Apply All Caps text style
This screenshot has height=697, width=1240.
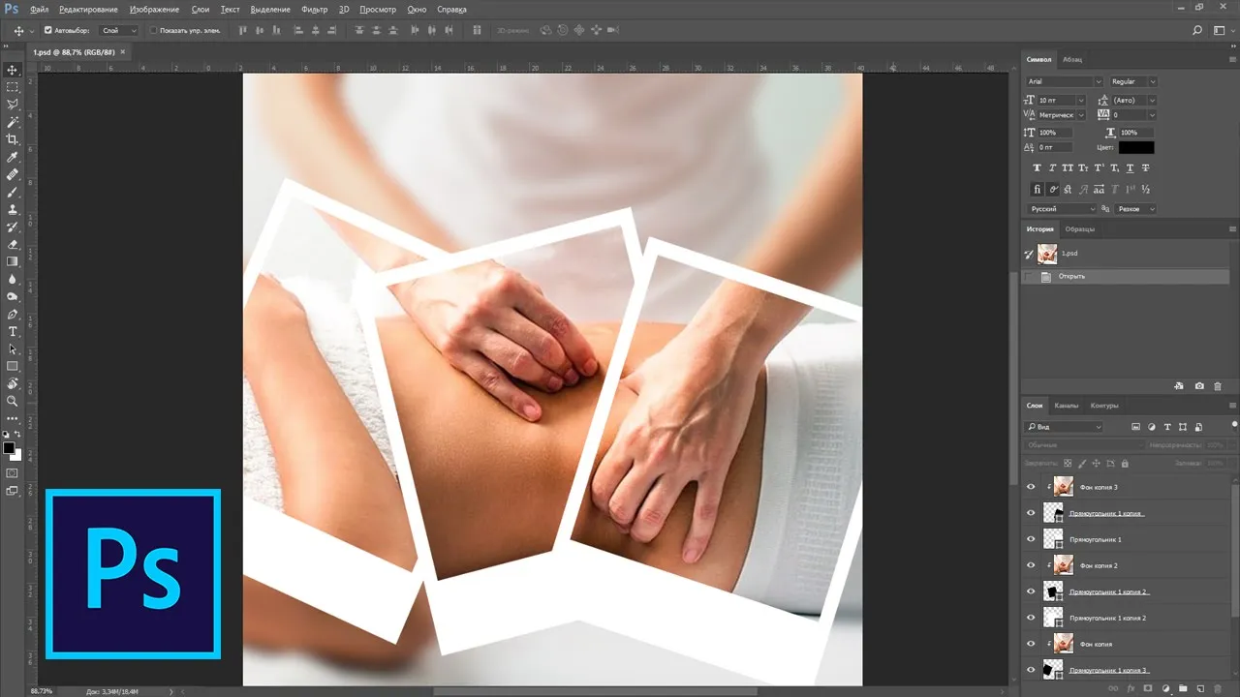(1069, 167)
